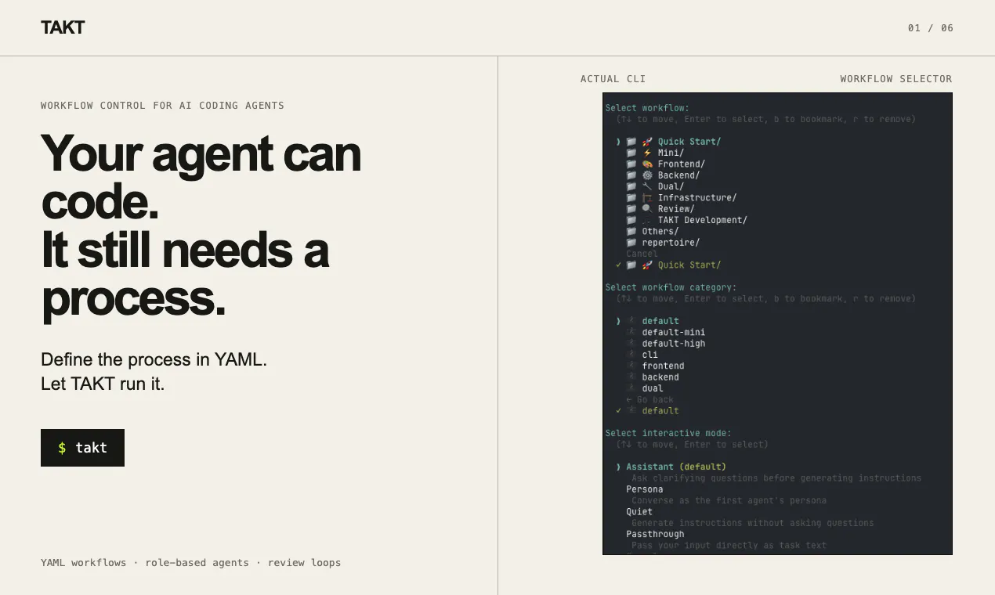Choose the 'Assistant (default)' interactive mode
Screen dimensions: 995x595
[x=676, y=467]
